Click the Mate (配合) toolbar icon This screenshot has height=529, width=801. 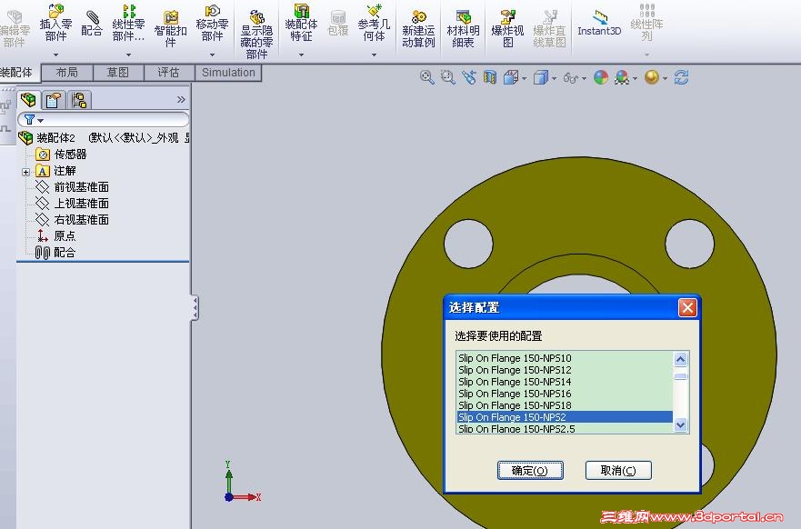click(92, 24)
